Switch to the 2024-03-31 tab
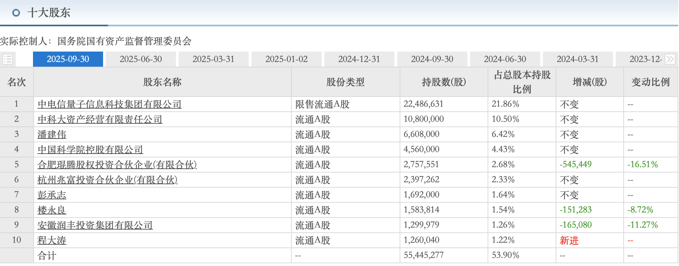679x266 pixels. [x=578, y=59]
